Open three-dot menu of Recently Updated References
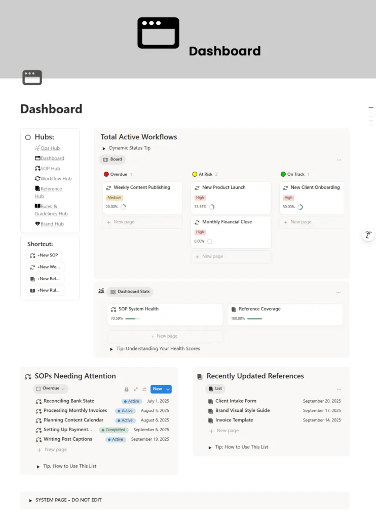Screen dimensions: 376x520 pyautogui.click(x=339, y=389)
